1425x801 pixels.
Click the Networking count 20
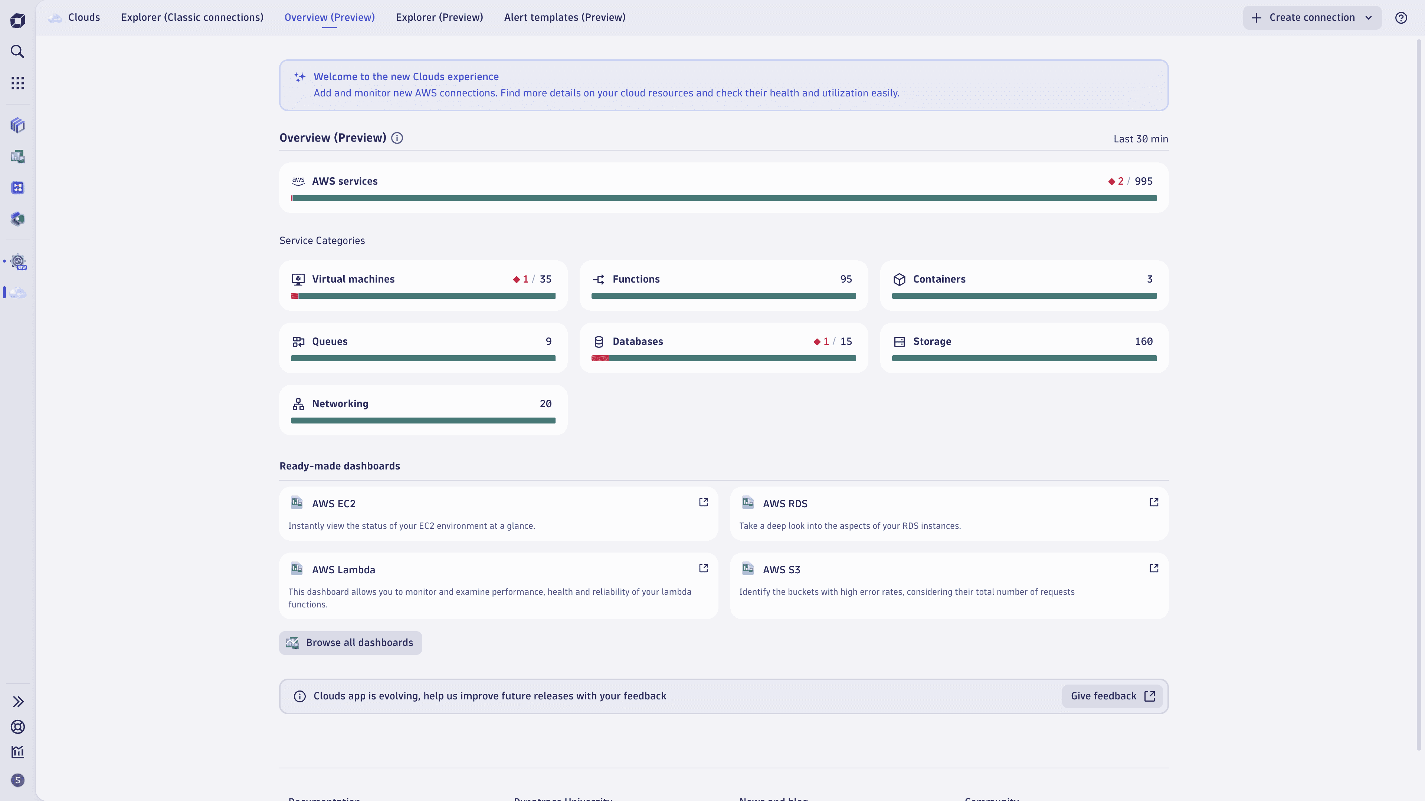click(546, 404)
